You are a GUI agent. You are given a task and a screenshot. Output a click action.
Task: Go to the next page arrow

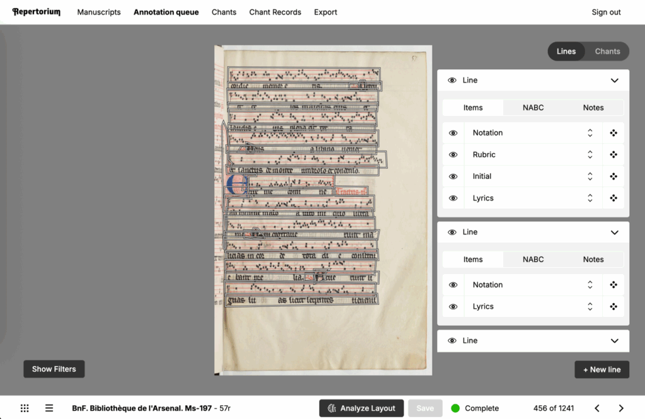pyautogui.click(x=621, y=408)
